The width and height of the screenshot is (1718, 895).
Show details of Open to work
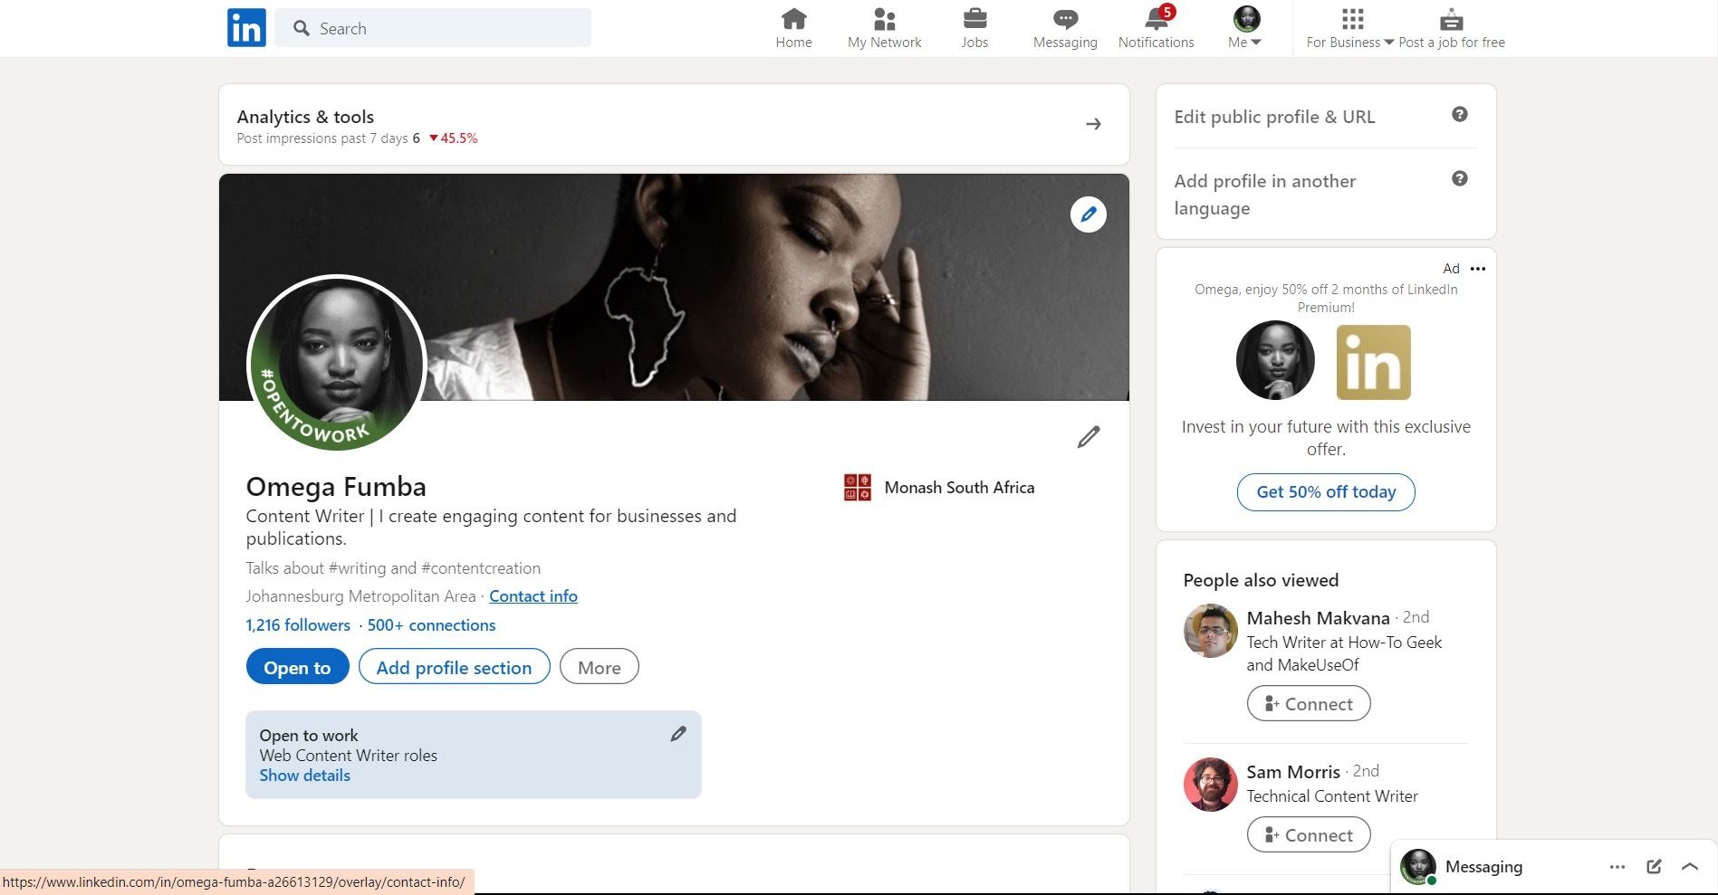[x=304, y=775]
